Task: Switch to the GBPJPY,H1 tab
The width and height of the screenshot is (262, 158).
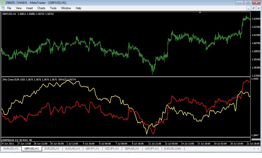Action: tap(92, 149)
